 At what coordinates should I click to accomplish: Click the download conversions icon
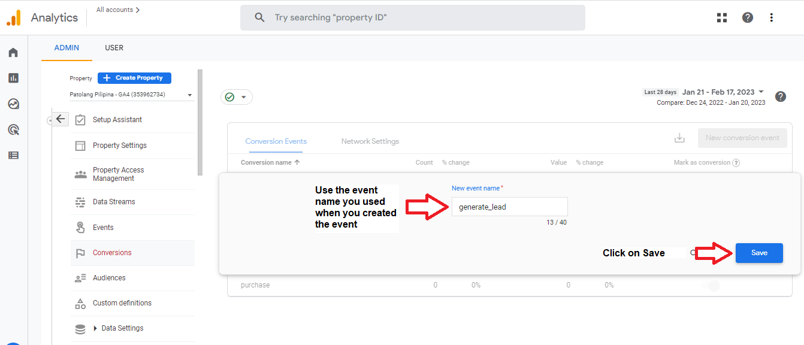679,138
